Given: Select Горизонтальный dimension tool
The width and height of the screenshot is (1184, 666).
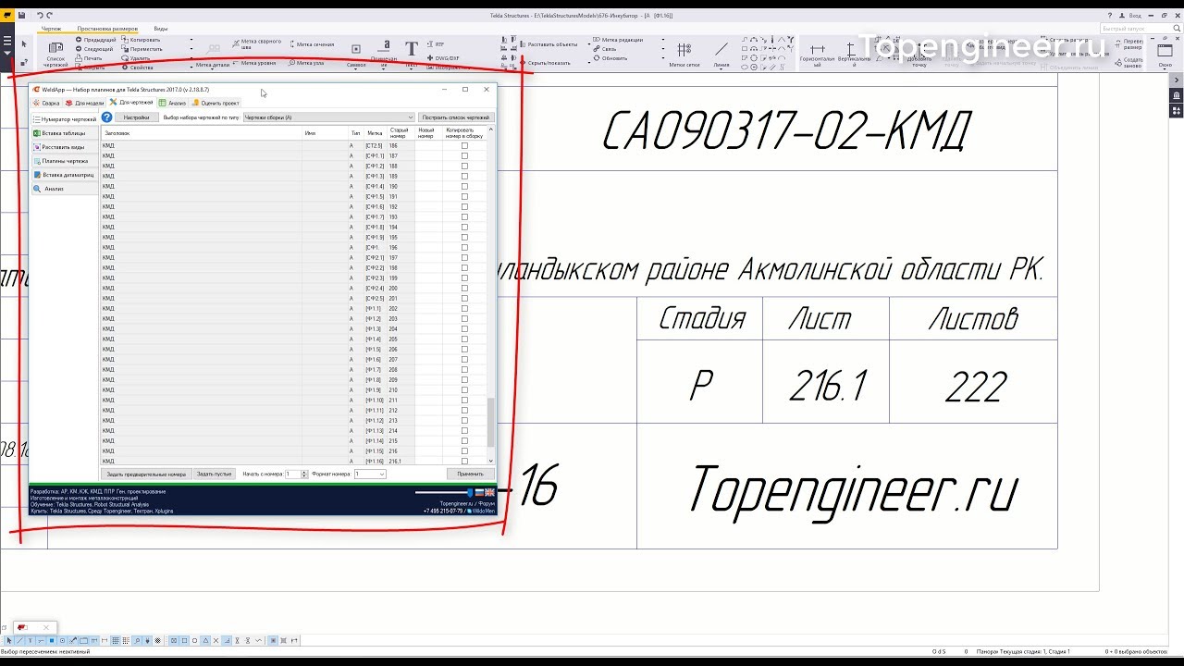Looking at the screenshot, I should coord(817,54).
